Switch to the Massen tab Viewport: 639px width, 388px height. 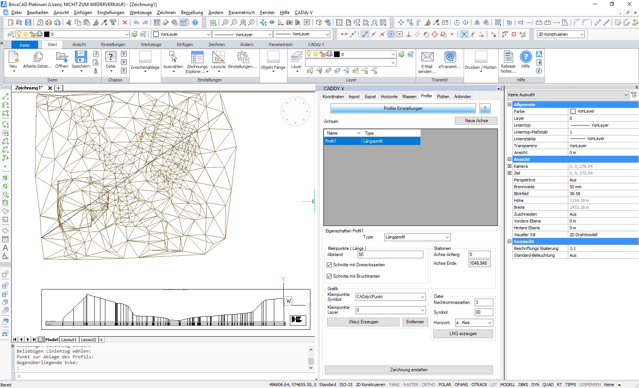pyautogui.click(x=409, y=97)
